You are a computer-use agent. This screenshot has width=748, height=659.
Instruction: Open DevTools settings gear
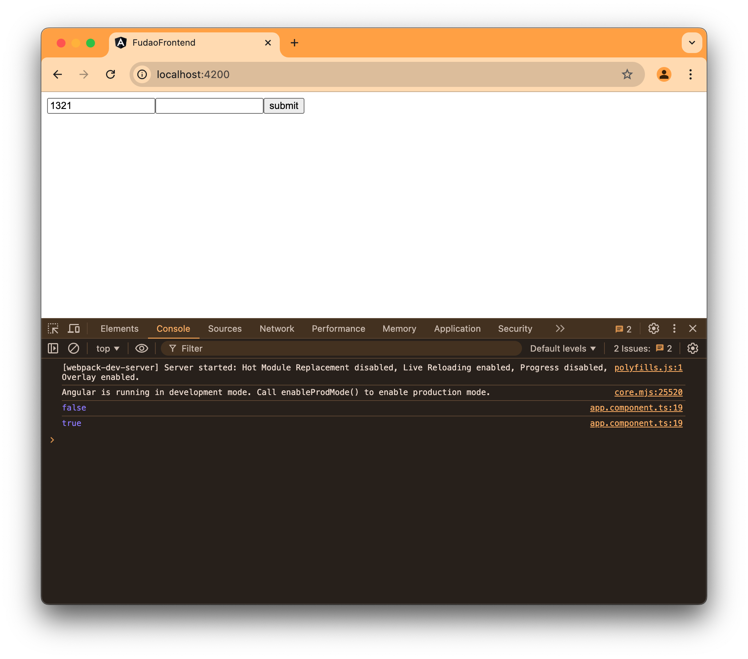654,328
